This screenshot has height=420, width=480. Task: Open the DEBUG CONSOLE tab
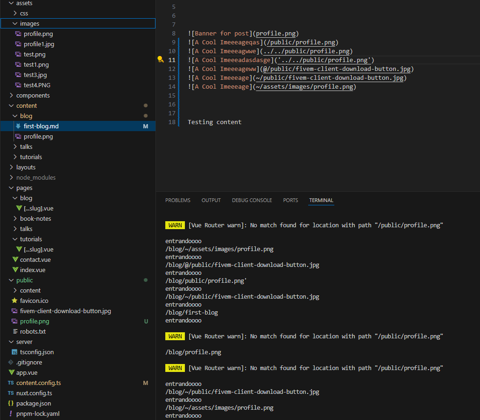point(252,200)
